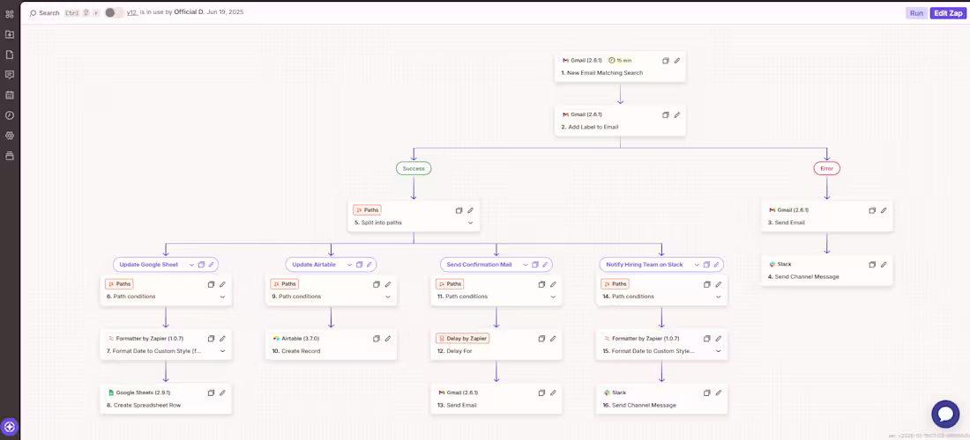Select step 8 Create Spreadsheet Row
Image resolution: width=970 pixels, height=440 pixels.
(166, 399)
